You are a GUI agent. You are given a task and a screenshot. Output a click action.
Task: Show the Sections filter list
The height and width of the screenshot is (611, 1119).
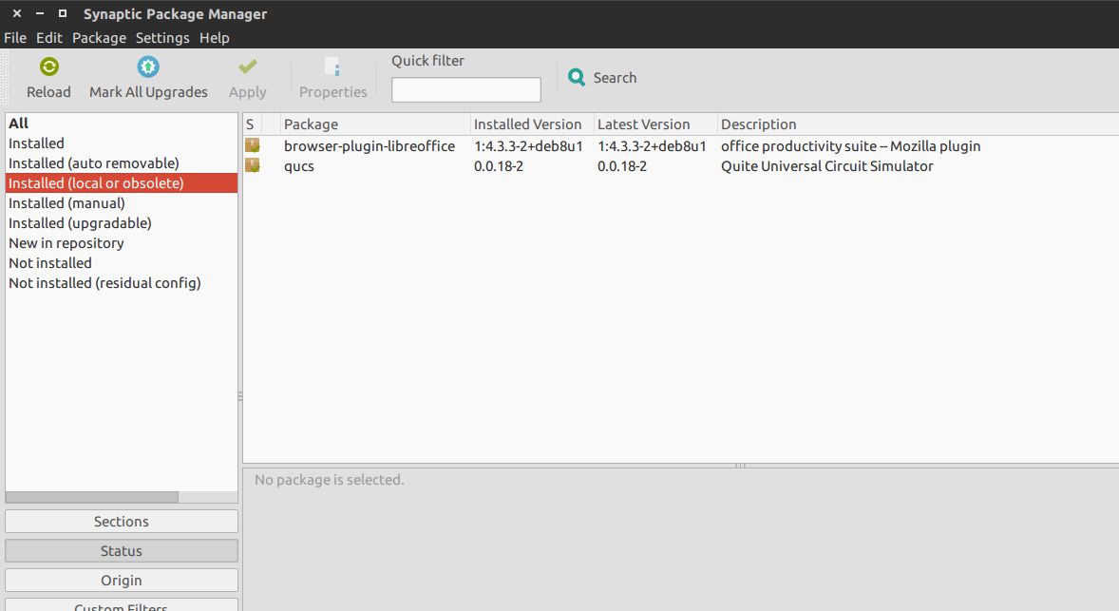click(122, 521)
